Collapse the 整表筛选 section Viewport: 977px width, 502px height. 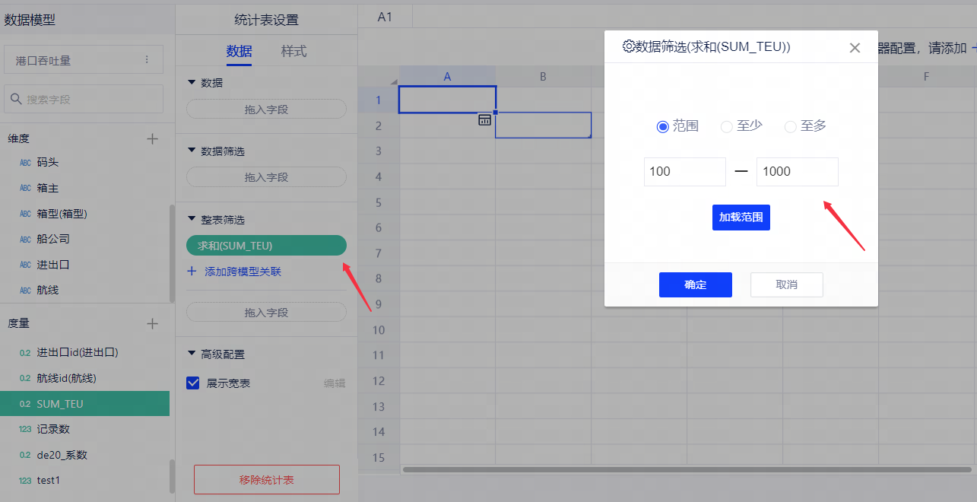click(192, 220)
